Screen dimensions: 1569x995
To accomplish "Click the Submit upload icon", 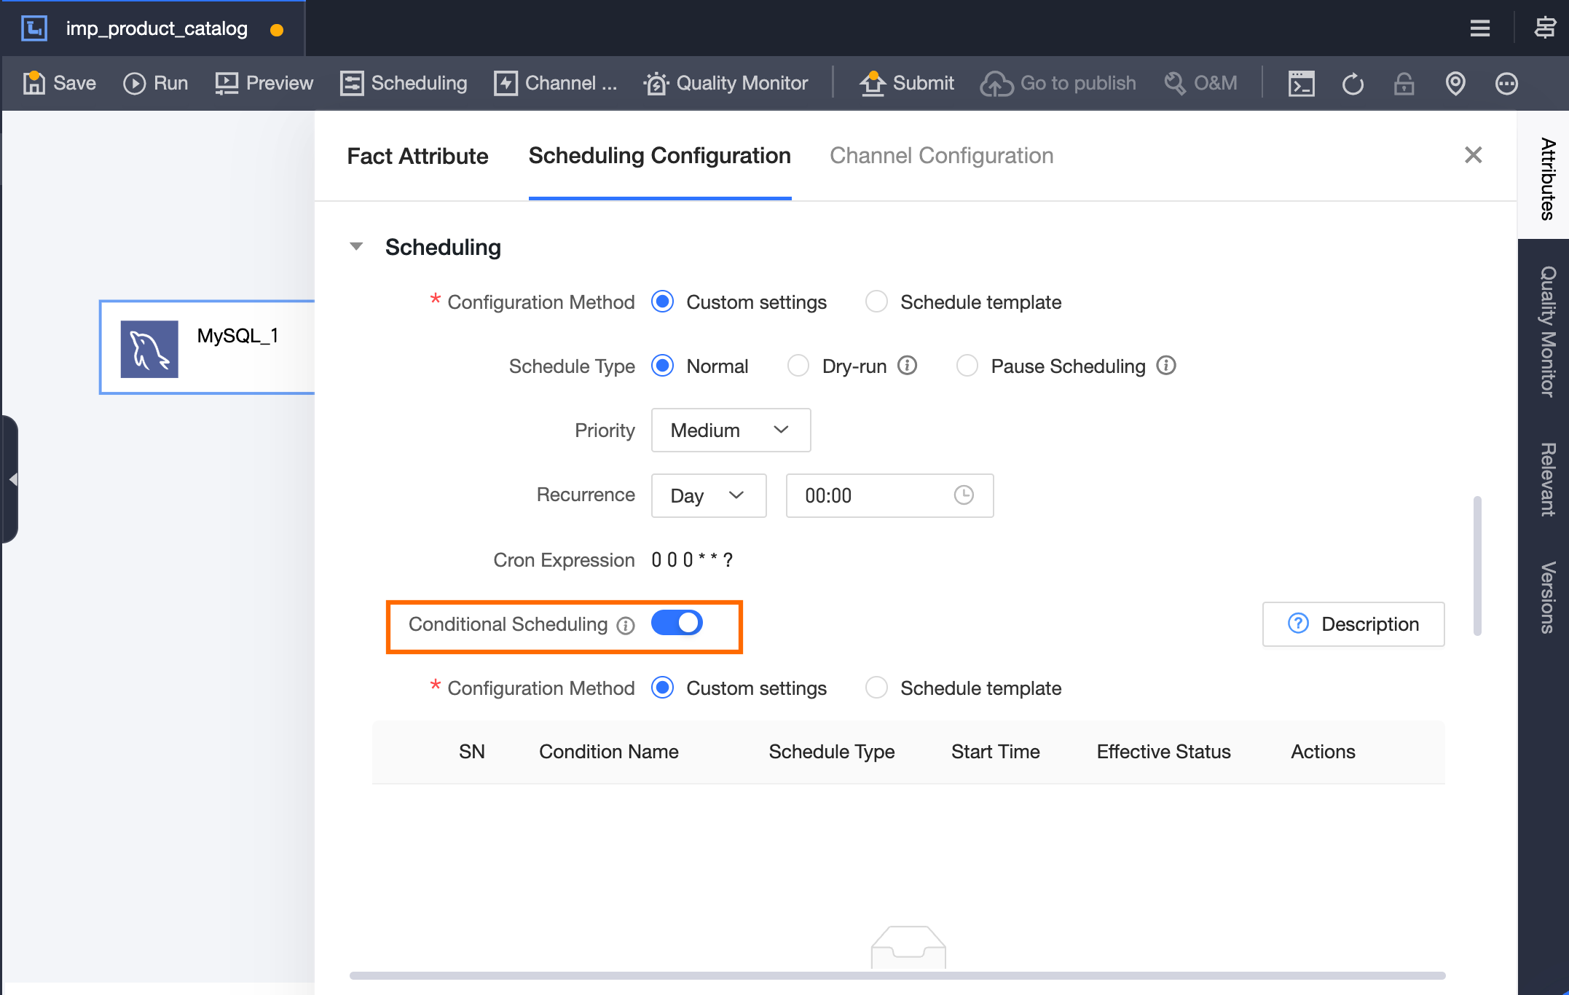I will coord(872,83).
